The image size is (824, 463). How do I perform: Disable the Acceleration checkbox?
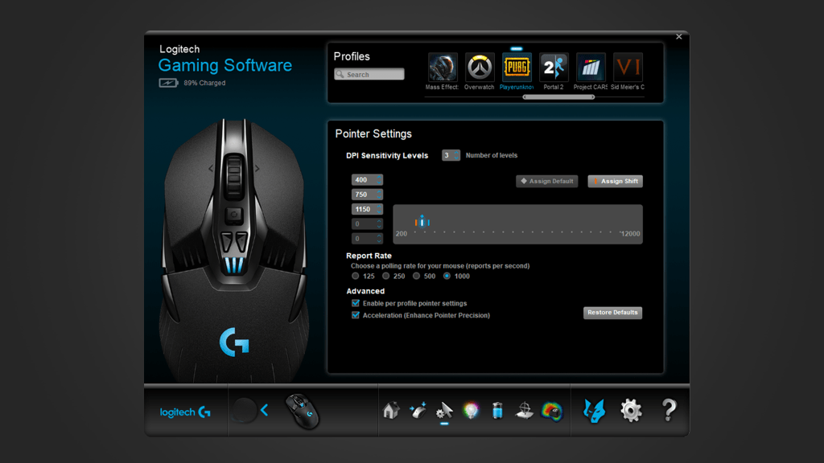pyautogui.click(x=356, y=315)
